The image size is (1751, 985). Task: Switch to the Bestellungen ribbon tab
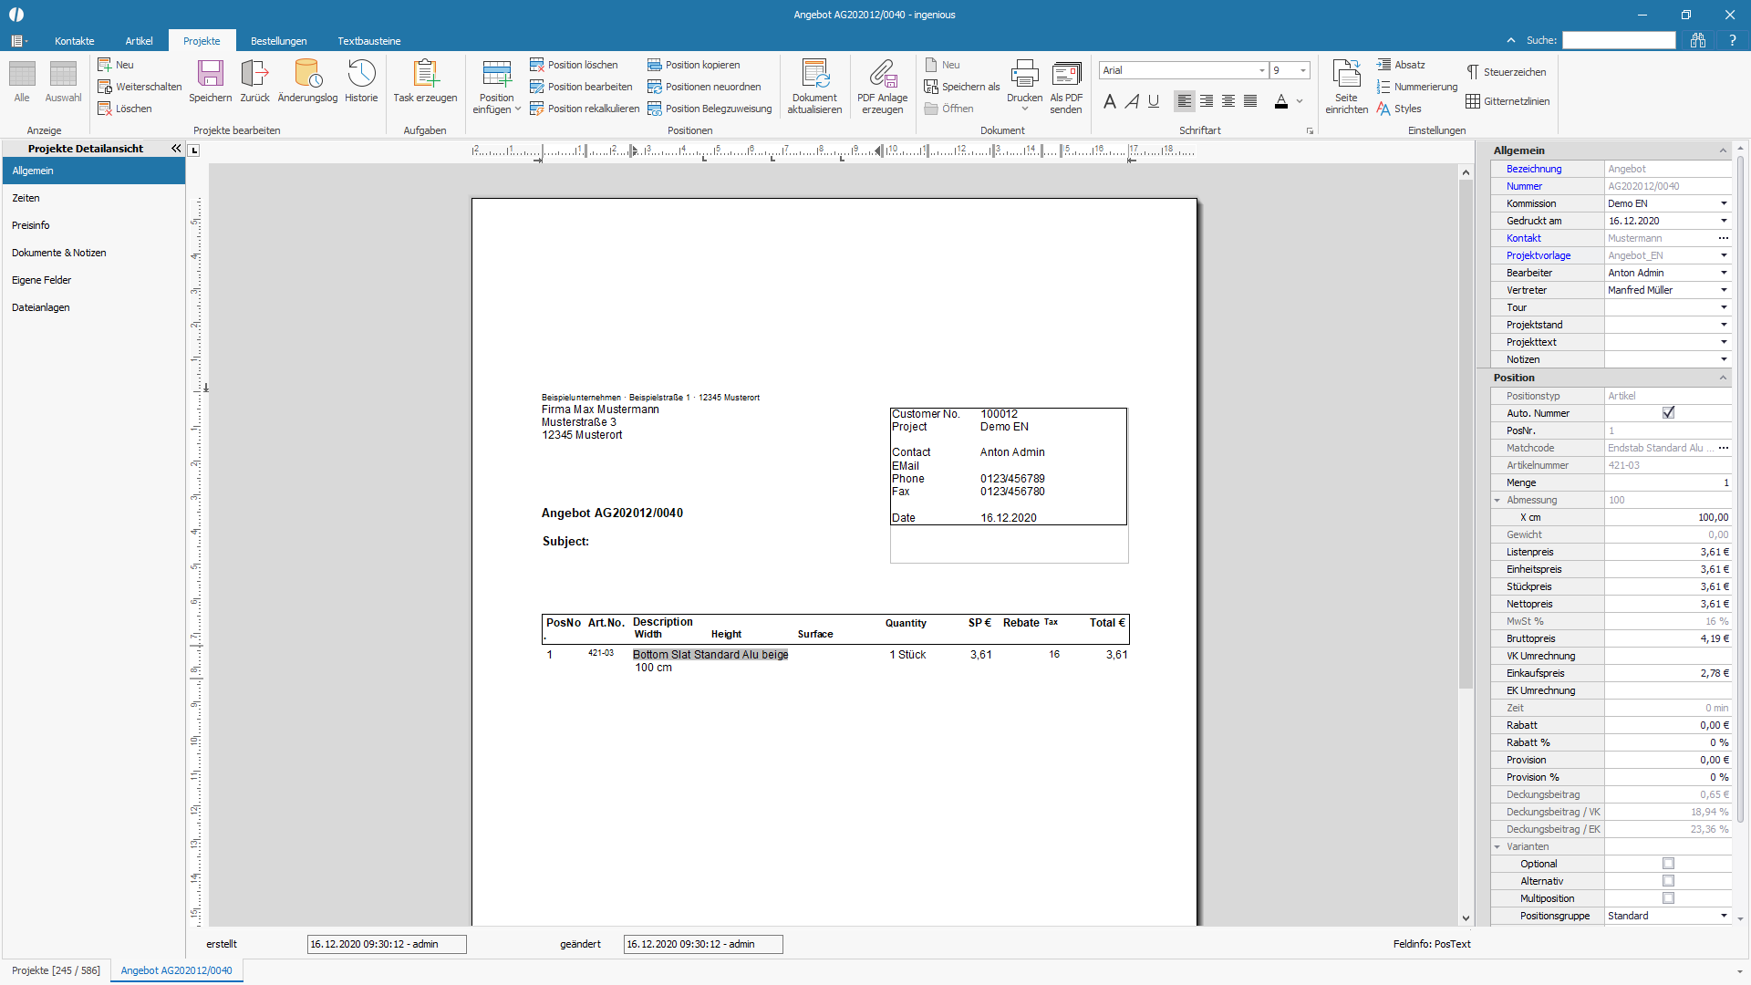tap(278, 41)
